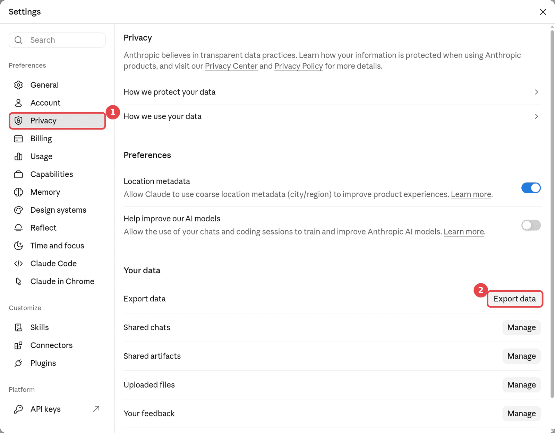The image size is (555, 433).
Task: Click the Account person icon
Action: click(x=18, y=103)
